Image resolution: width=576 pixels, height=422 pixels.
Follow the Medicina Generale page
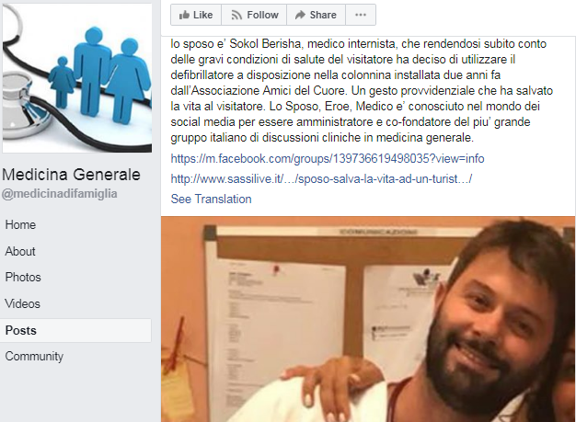pos(254,15)
